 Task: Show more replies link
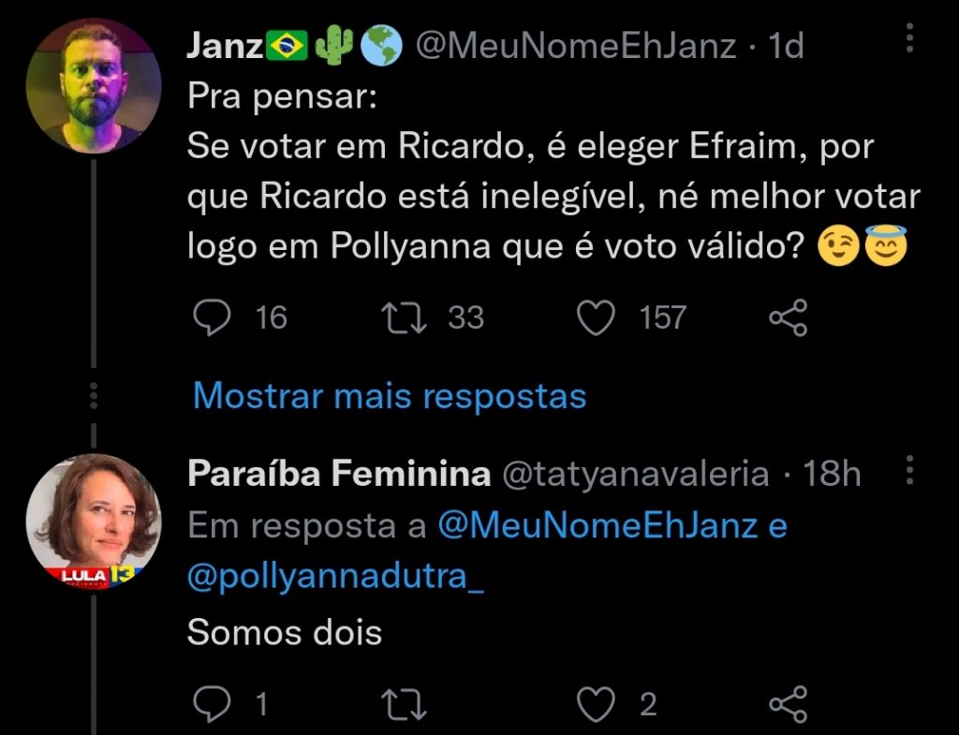click(x=389, y=396)
